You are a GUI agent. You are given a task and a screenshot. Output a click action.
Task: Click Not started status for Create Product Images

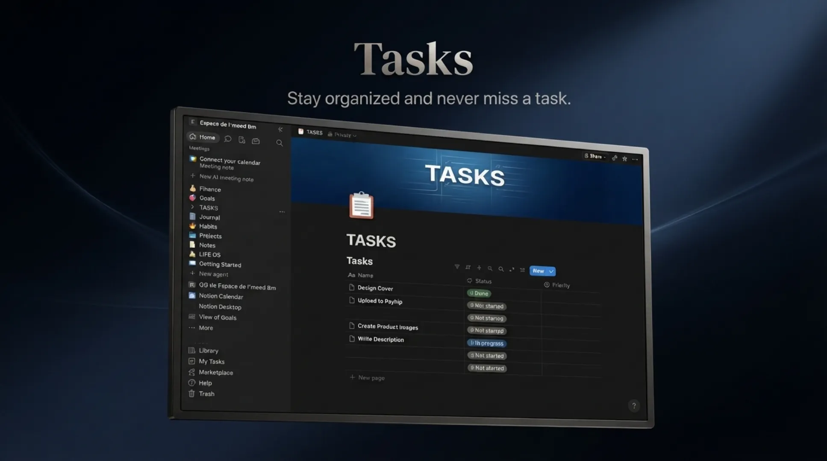(487, 330)
